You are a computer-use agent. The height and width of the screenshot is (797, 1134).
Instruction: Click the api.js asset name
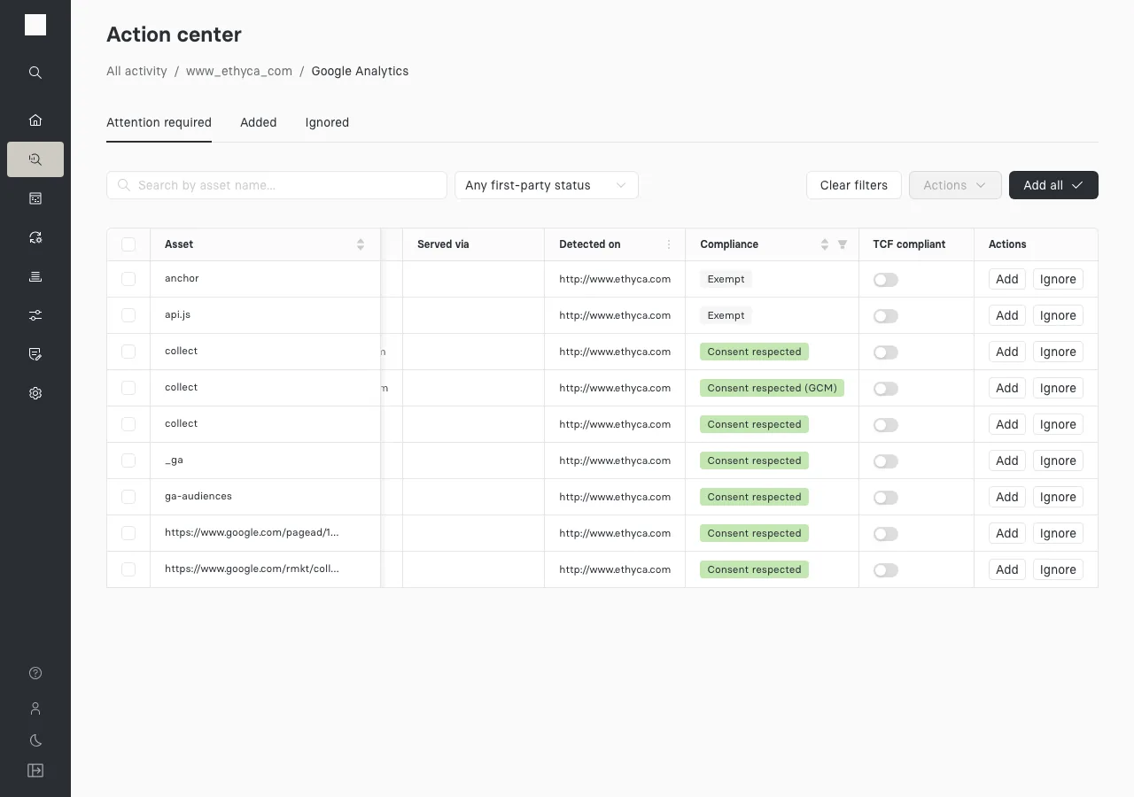click(x=177, y=314)
